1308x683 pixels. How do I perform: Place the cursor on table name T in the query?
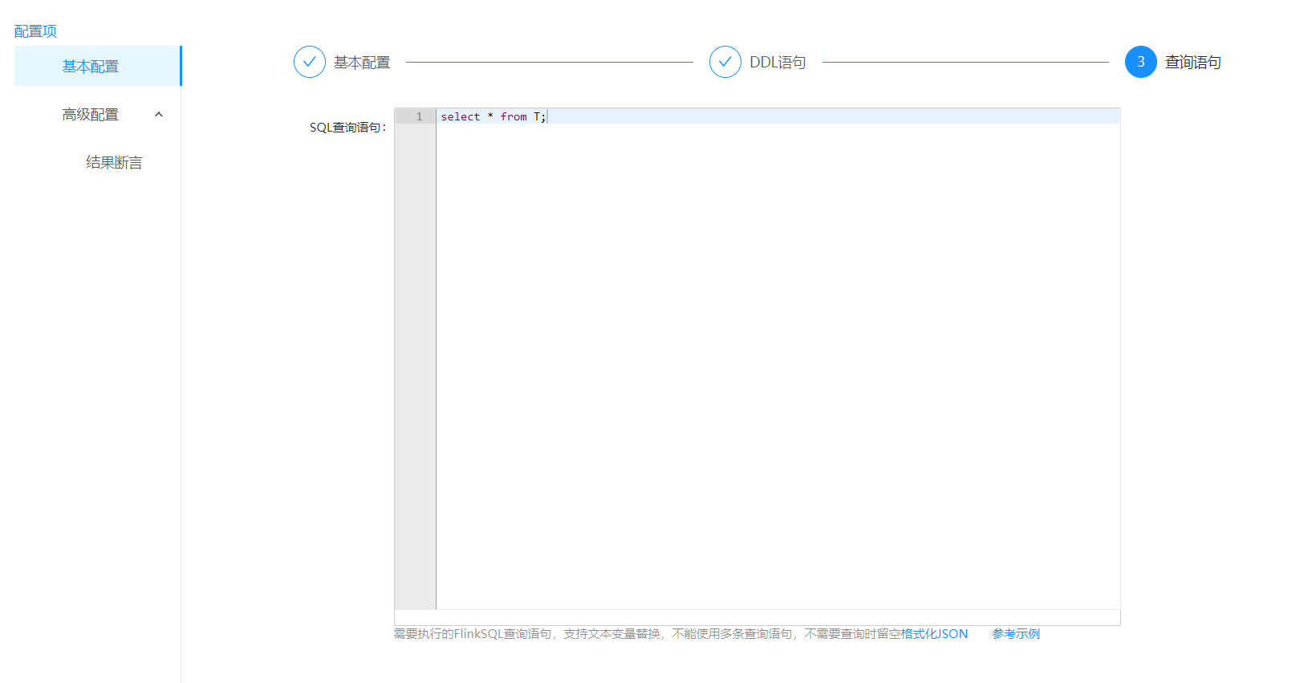(537, 117)
